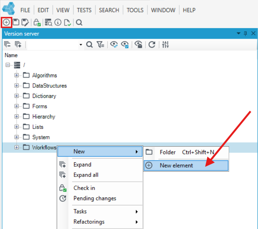This screenshot has height=229, width=258.
Task: Click the New element plus toolbar icon
Action: click(x=6, y=22)
